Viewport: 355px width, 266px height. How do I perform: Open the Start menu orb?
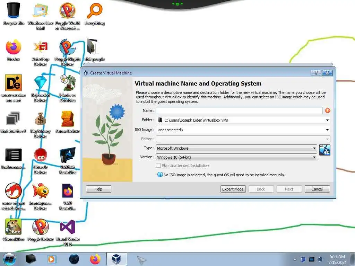9,259
